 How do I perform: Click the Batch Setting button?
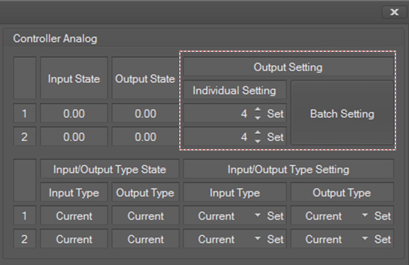pos(342,114)
